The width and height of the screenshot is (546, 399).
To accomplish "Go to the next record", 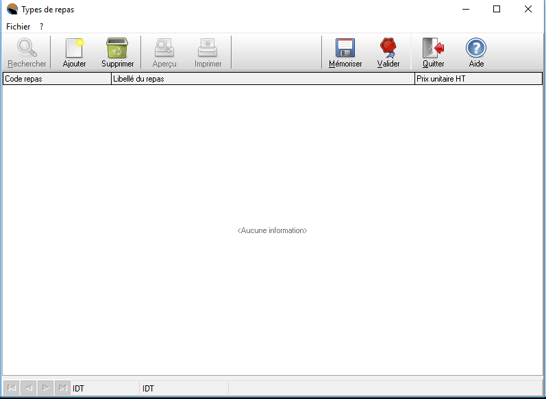I will pos(45,388).
